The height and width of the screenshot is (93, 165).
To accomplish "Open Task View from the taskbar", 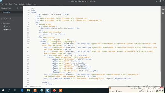I will coord(15,90).
